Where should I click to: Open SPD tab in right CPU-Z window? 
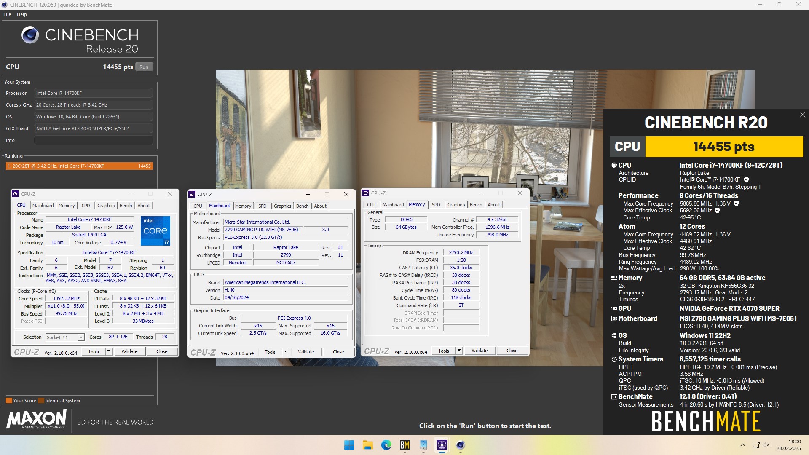(x=436, y=205)
